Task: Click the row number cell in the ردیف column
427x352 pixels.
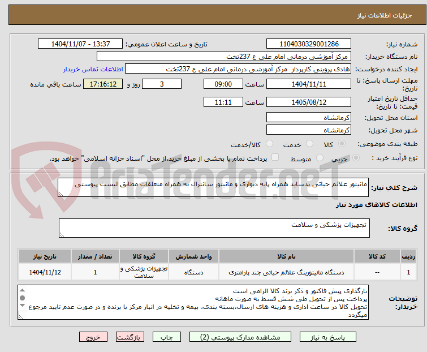Action: 408,272
